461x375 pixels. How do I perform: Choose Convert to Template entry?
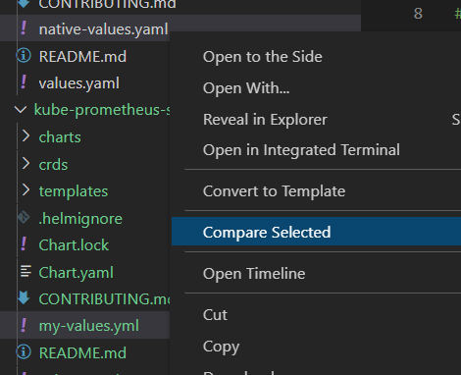(274, 191)
